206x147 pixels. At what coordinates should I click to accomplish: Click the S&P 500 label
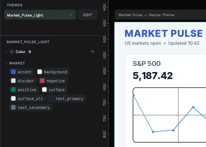click(147, 63)
